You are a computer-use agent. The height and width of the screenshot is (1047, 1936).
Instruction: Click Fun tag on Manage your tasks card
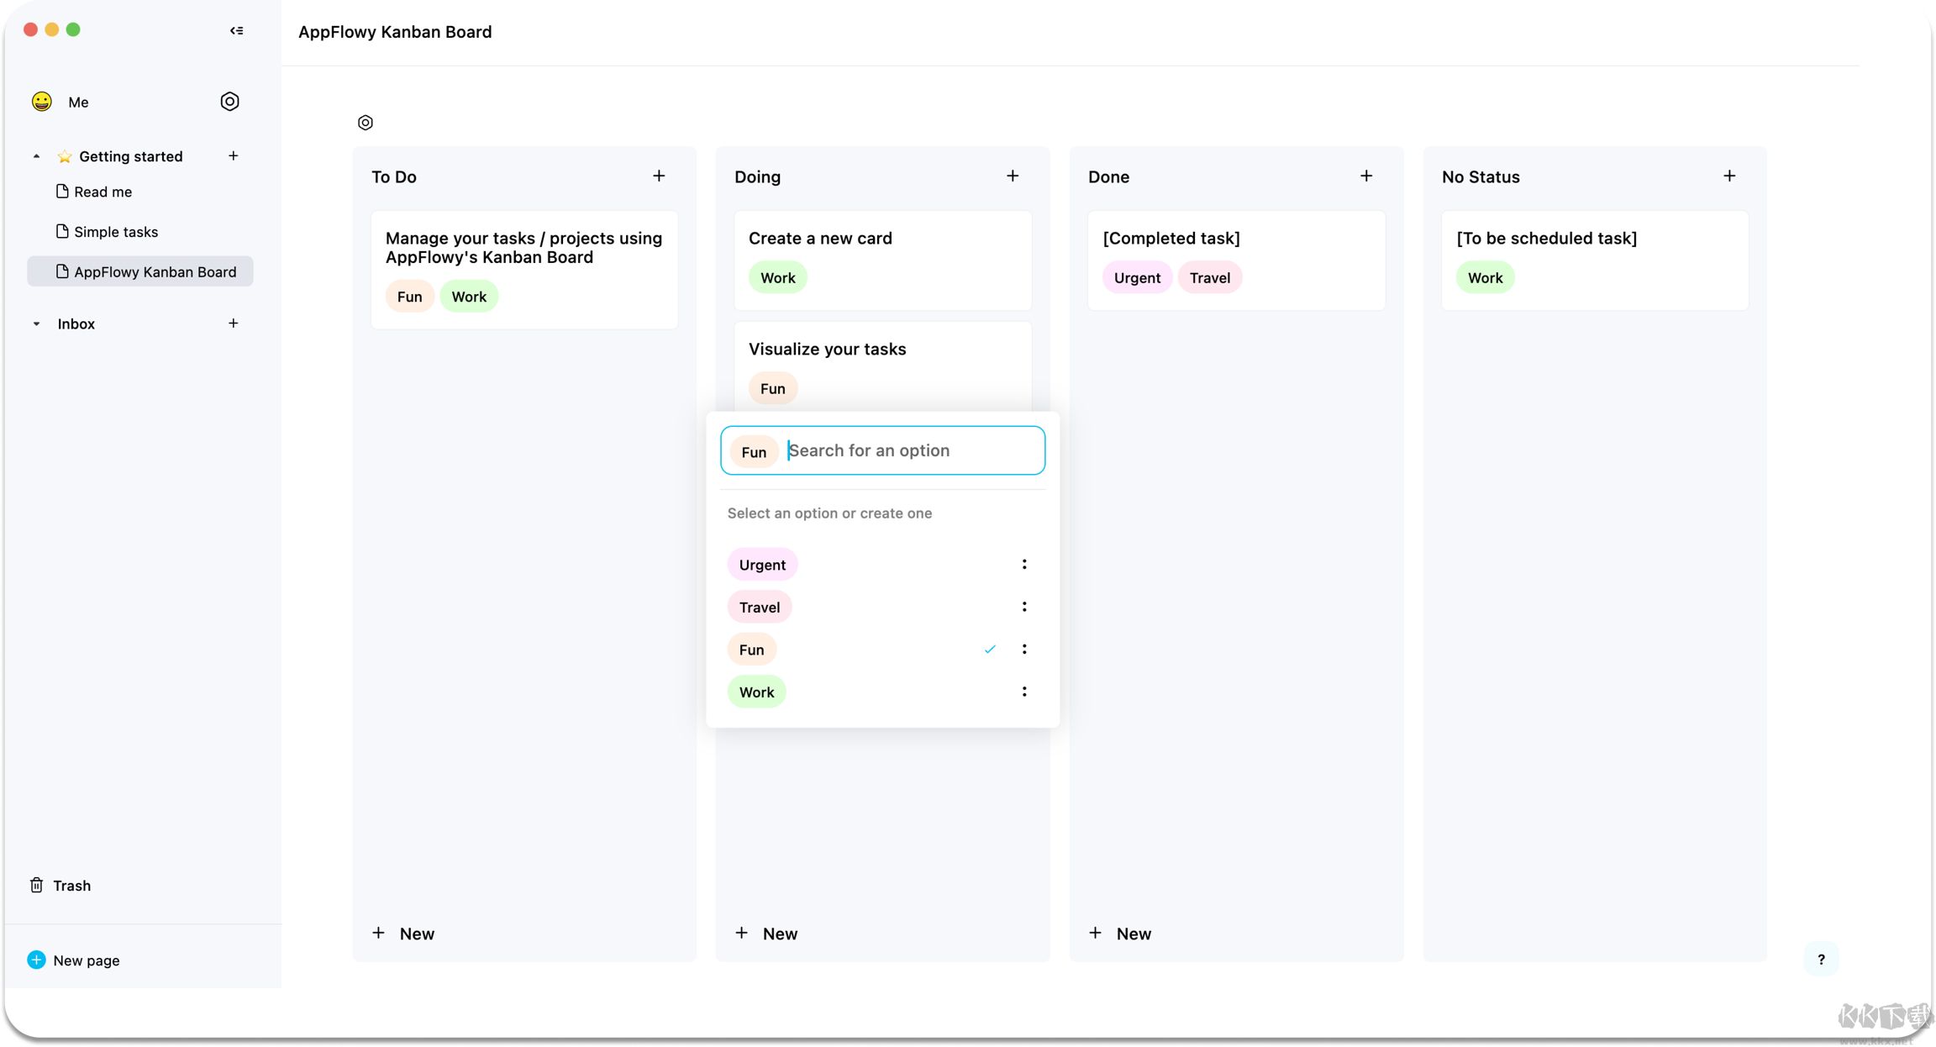tap(409, 297)
